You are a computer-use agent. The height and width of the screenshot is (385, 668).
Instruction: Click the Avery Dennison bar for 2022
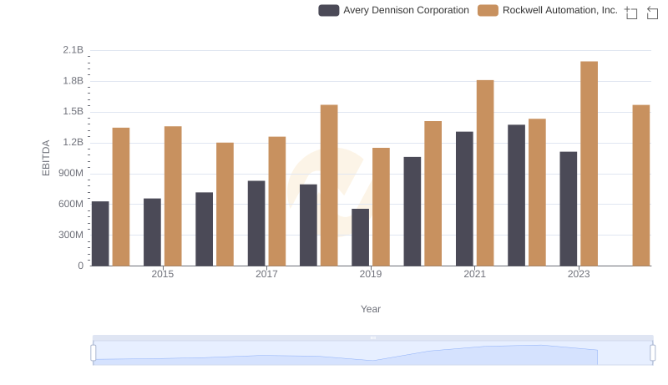coord(516,195)
